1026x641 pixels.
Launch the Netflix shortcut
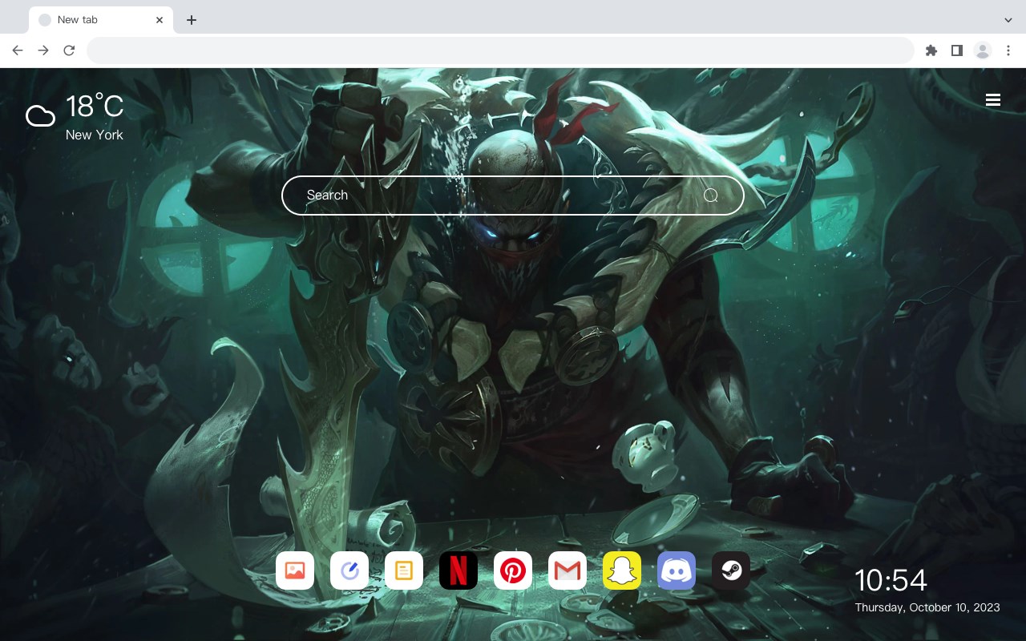[458, 570]
